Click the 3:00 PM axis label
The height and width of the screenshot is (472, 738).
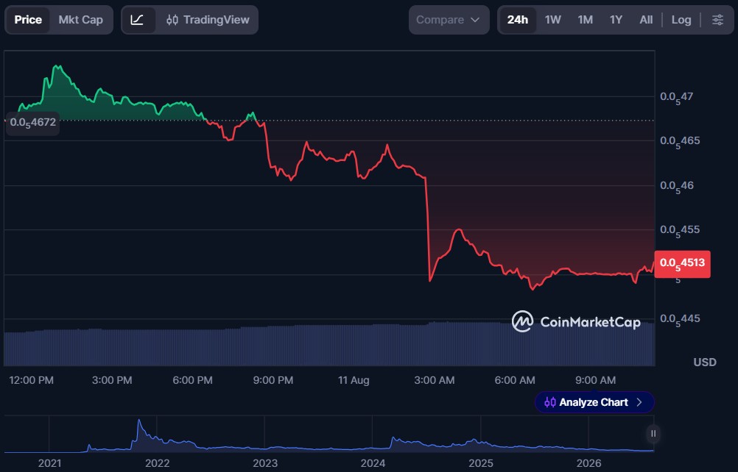[x=112, y=380]
